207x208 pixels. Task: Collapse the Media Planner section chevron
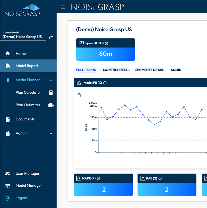coord(51,80)
